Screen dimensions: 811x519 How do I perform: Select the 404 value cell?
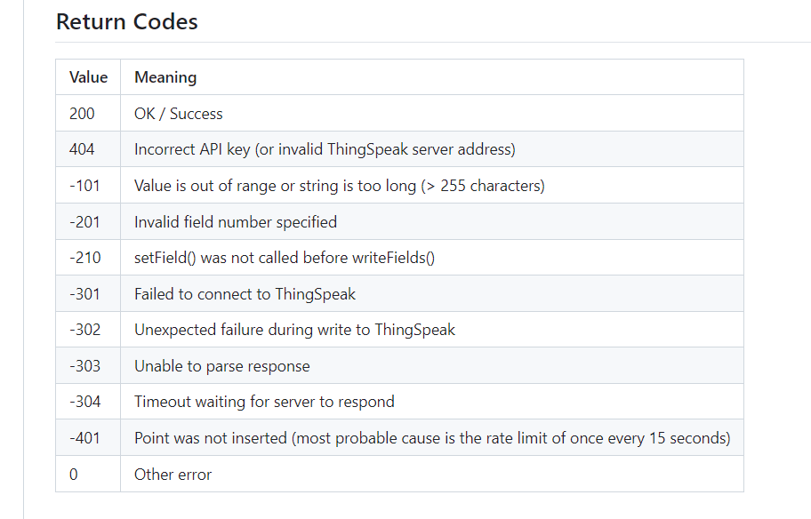tap(82, 149)
